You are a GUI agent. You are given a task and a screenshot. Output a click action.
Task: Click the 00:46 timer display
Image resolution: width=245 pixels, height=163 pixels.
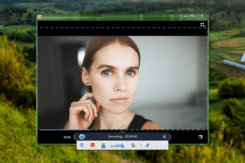(67, 137)
